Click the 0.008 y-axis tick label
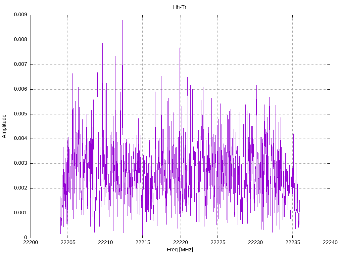Screen dimensions: 339x254 coord(21,40)
